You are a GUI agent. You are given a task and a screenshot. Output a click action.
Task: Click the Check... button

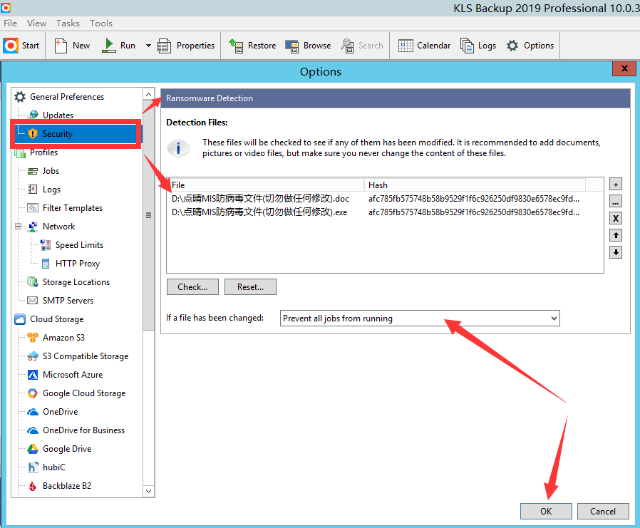[192, 287]
